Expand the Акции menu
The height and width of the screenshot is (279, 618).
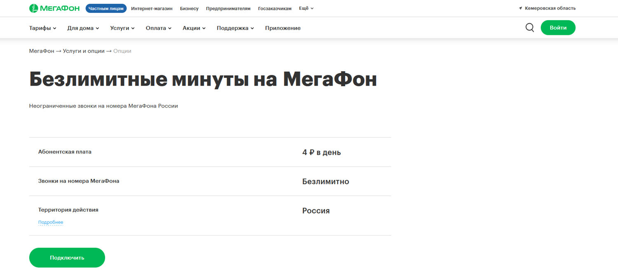[x=194, y=28]
